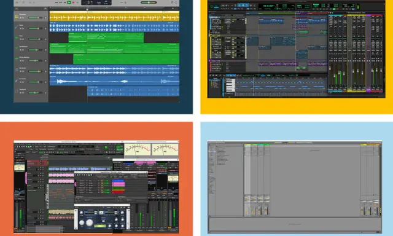
Task: Click the small VU meter in Mixbus left strip
Action: pyautogui.click(x=19, y=168)
